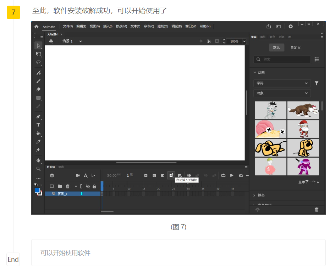Open the workspace switcher icon

click(279, 27)
